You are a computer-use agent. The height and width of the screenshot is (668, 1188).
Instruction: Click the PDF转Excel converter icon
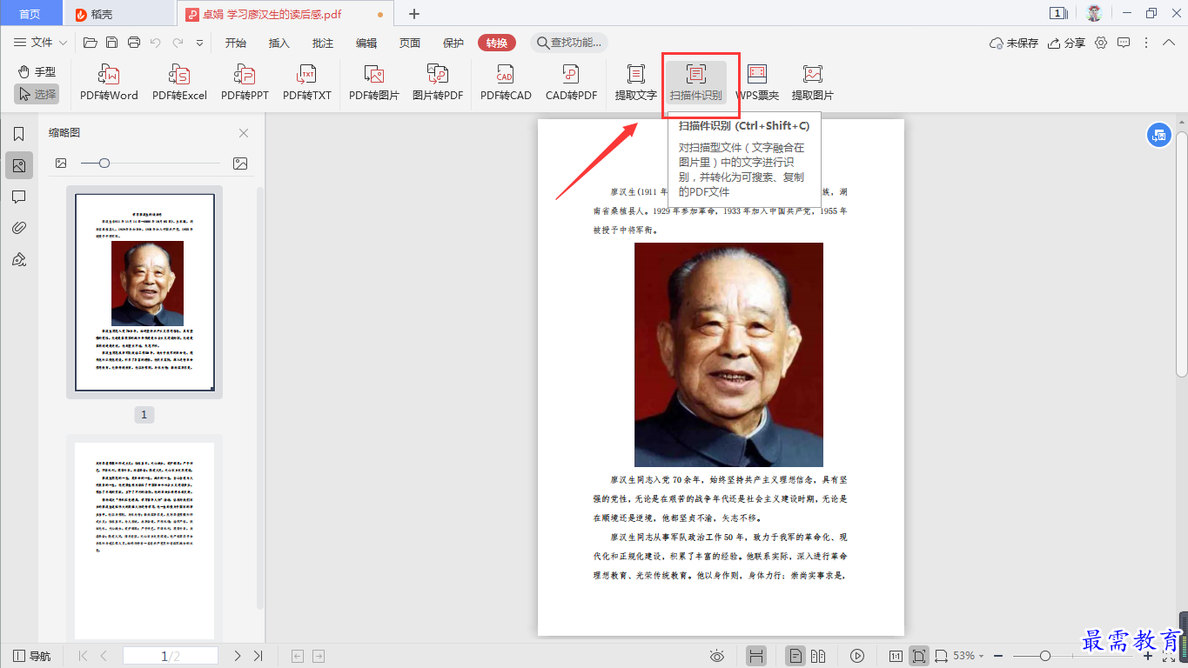(x=179, y=83)
